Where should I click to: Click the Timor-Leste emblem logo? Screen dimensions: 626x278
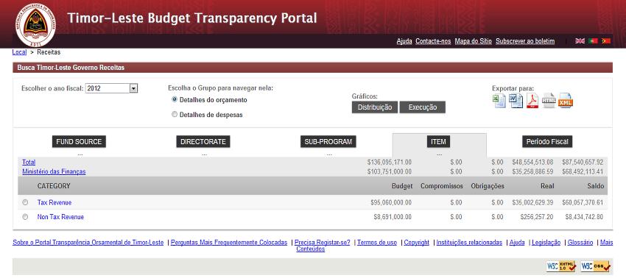(35, 25)
